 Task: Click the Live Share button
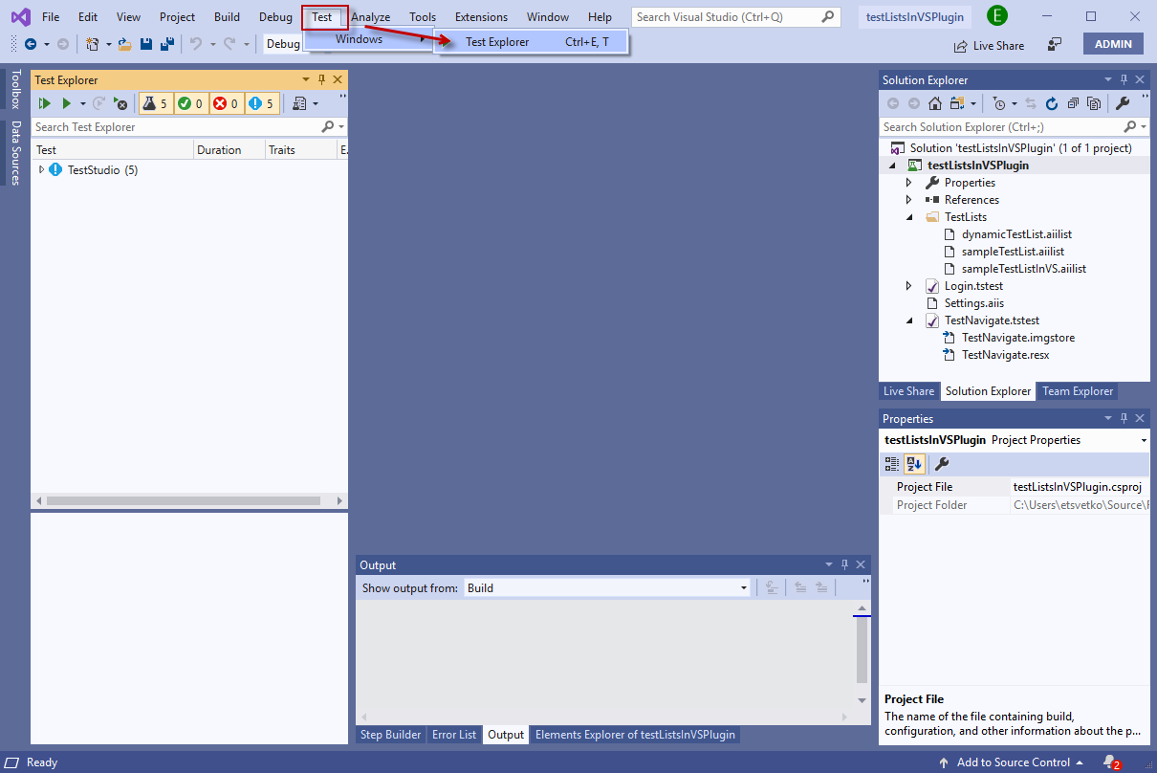pos(989,45)
